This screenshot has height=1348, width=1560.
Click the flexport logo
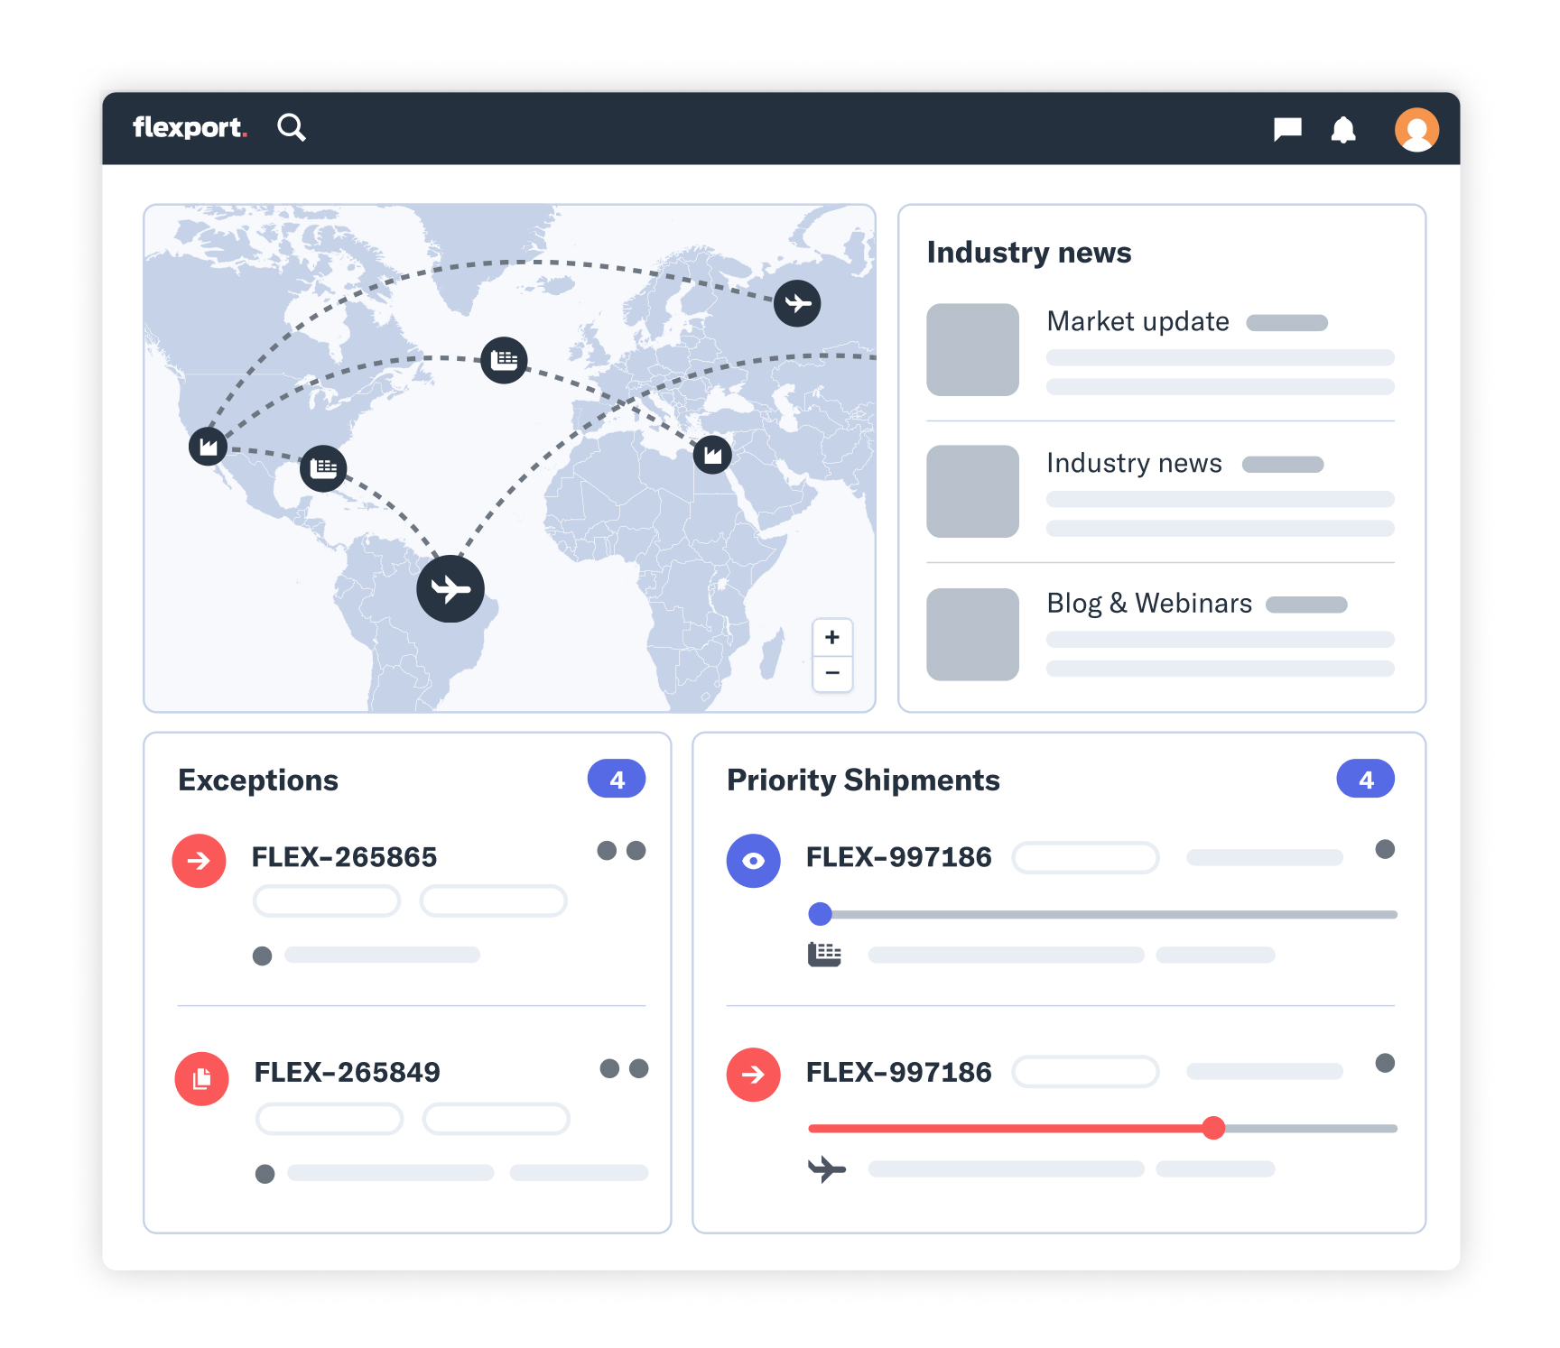(190, 128)
